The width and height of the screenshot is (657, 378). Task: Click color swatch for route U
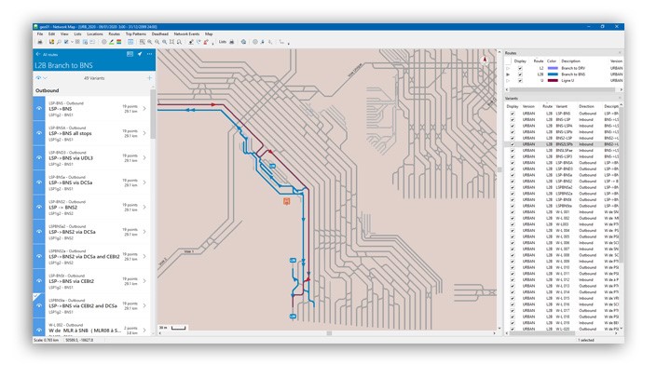(553, 80)
